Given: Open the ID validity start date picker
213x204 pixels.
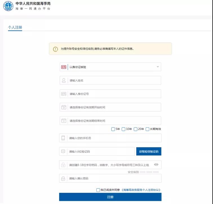Looking at the screenshot, I should (110, 107).
